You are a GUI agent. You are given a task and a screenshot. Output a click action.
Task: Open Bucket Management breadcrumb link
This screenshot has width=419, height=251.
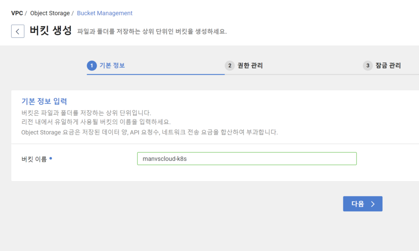104,13
